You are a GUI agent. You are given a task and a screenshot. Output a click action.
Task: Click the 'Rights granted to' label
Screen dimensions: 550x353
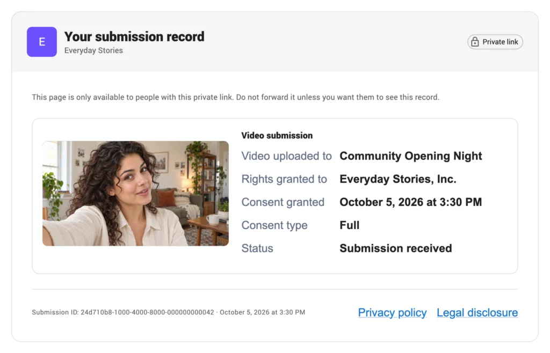point(284,179)
